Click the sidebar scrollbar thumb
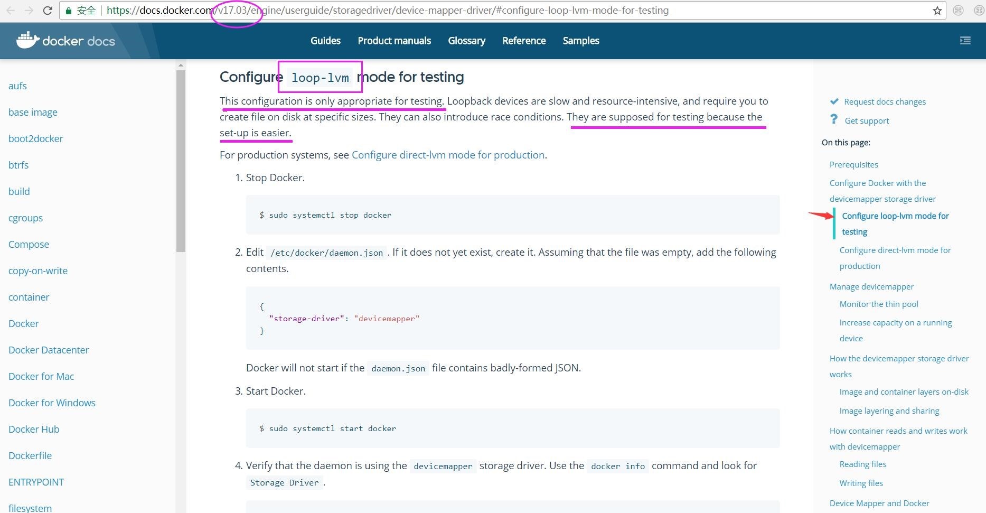Screen dimensions: 986x513 pyautogui.click(x=181, y=161)
